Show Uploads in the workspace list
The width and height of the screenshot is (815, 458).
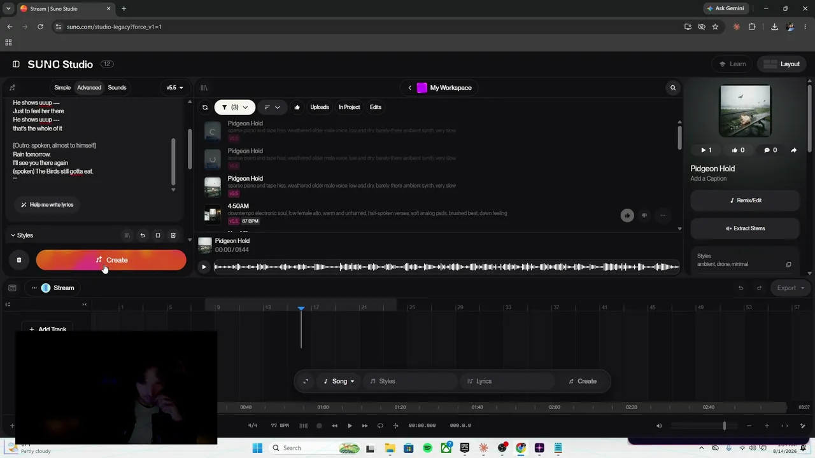[320, 108]
